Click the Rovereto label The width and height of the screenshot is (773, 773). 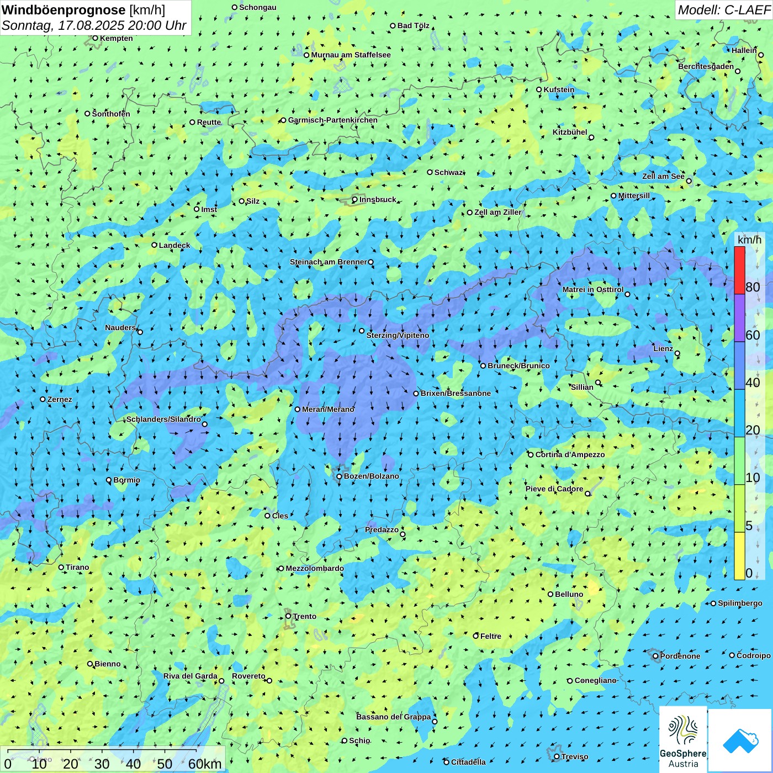point(248,676)
